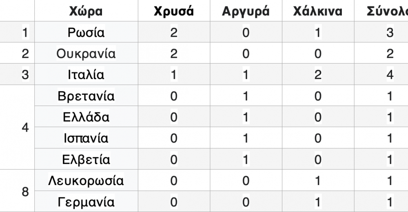Image resolution: width=408 pixels, height=212 pixels.
Task: Click the rank 8 cell
Action: click(x=25, y=191)
